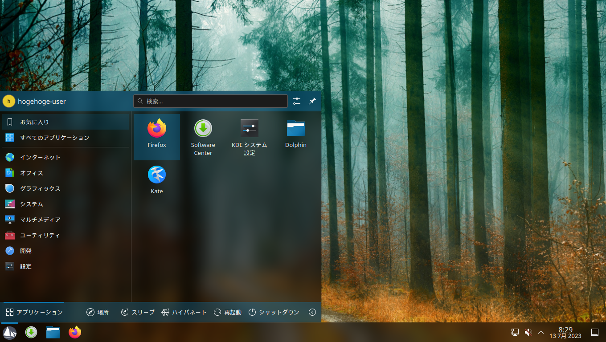606x342 pixels.
Task: Open the 開発 category
Action: [66, 251]
